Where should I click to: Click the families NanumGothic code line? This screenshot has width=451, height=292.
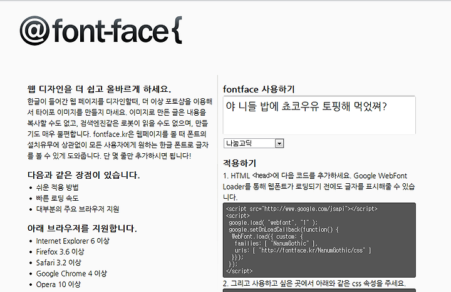(x=276, y=243)
